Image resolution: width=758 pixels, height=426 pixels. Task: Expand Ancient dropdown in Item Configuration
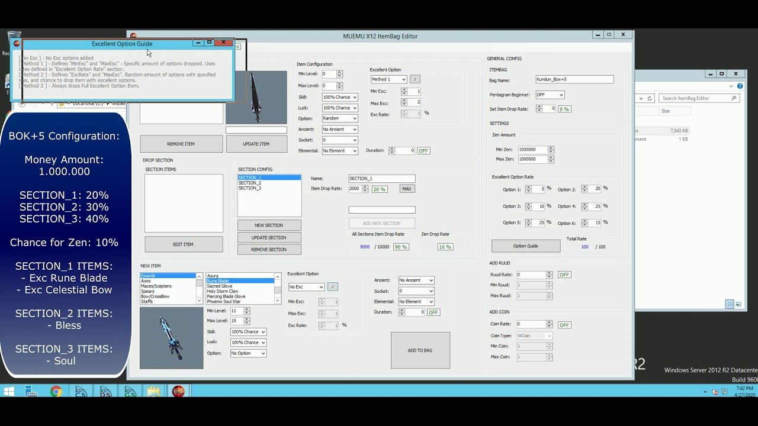click(x=340, y=129)
